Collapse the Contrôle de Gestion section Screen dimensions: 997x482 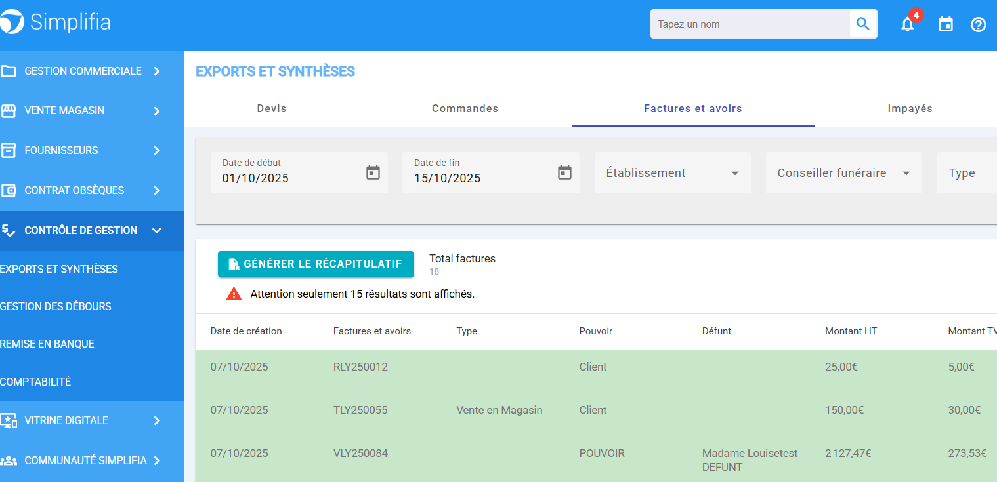[x=156, y=230]
